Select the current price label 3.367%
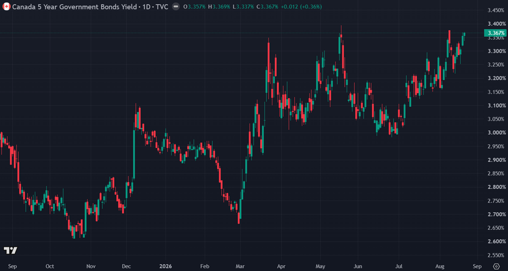Screen dimensions: 508x271 (x=496, y=33)
